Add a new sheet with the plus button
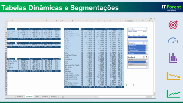Viewport: 183px width, 103px height. click(63, 97)
